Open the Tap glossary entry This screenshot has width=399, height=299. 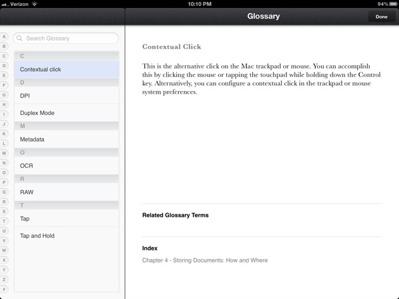pyautogui.click(x=66, y=219)
